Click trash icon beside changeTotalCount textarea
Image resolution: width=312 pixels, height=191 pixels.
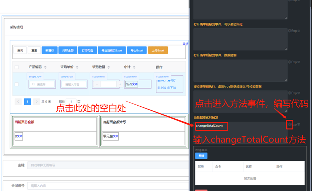[x=298, y=124]
